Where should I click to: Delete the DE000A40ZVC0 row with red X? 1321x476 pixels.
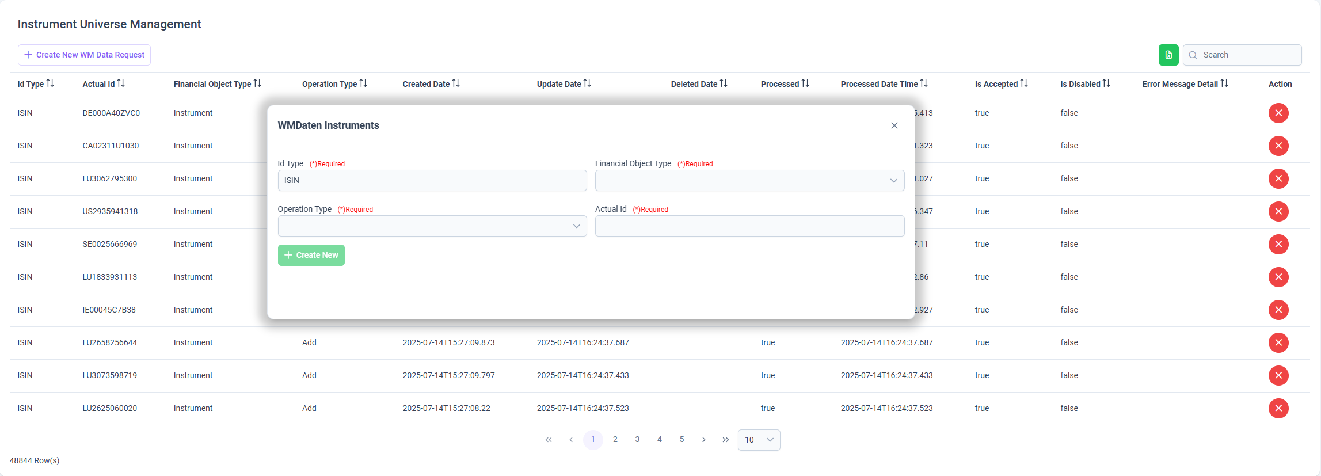tap(1278, 113)
